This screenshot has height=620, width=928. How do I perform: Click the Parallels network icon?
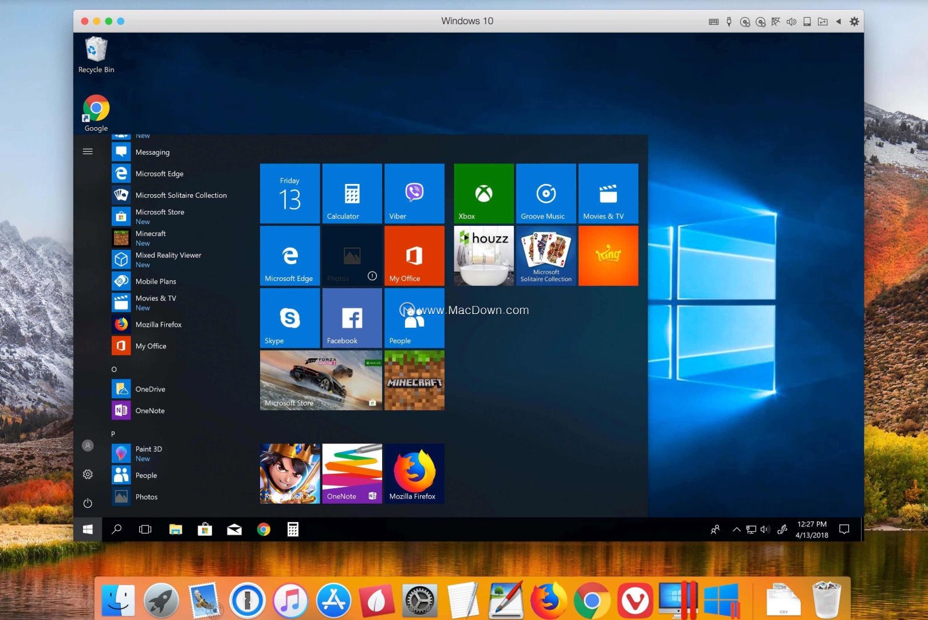click(x=776, y=21)
